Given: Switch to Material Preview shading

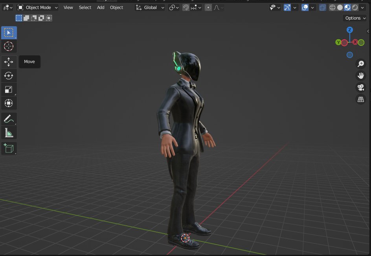Looking at the screenshot, I should (347, 7).
